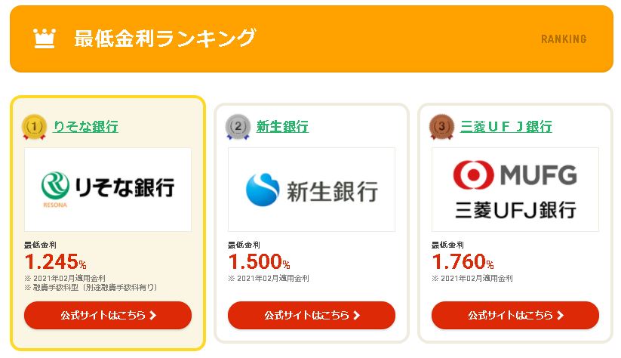Click the arrow chevron on Resona's button
Viewport: 621px width, 358px height.
coord(153,315)
